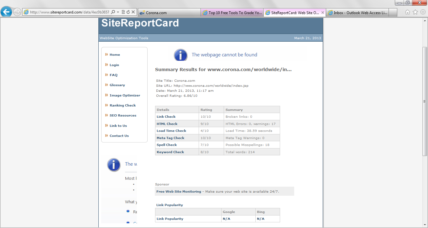Refresh the page with the reload icon
Image resolution: width=428 pixels, height=228 pixels.
[128, 12]
